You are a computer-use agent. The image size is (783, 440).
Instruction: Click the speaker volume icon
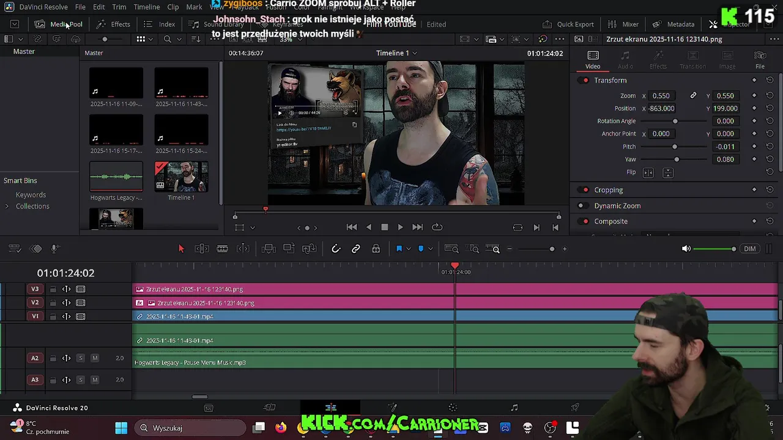point(686,249)
